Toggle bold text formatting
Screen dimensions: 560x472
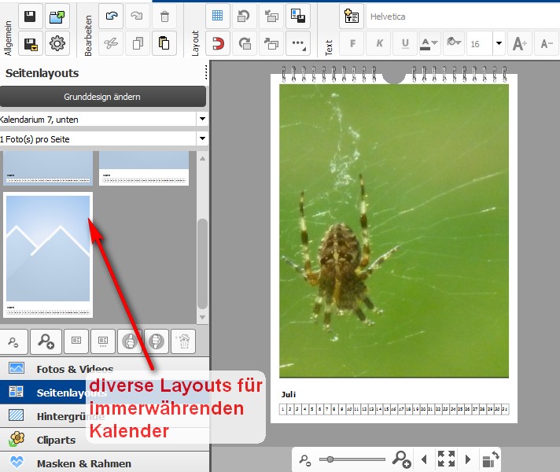[x=353, y=44]
